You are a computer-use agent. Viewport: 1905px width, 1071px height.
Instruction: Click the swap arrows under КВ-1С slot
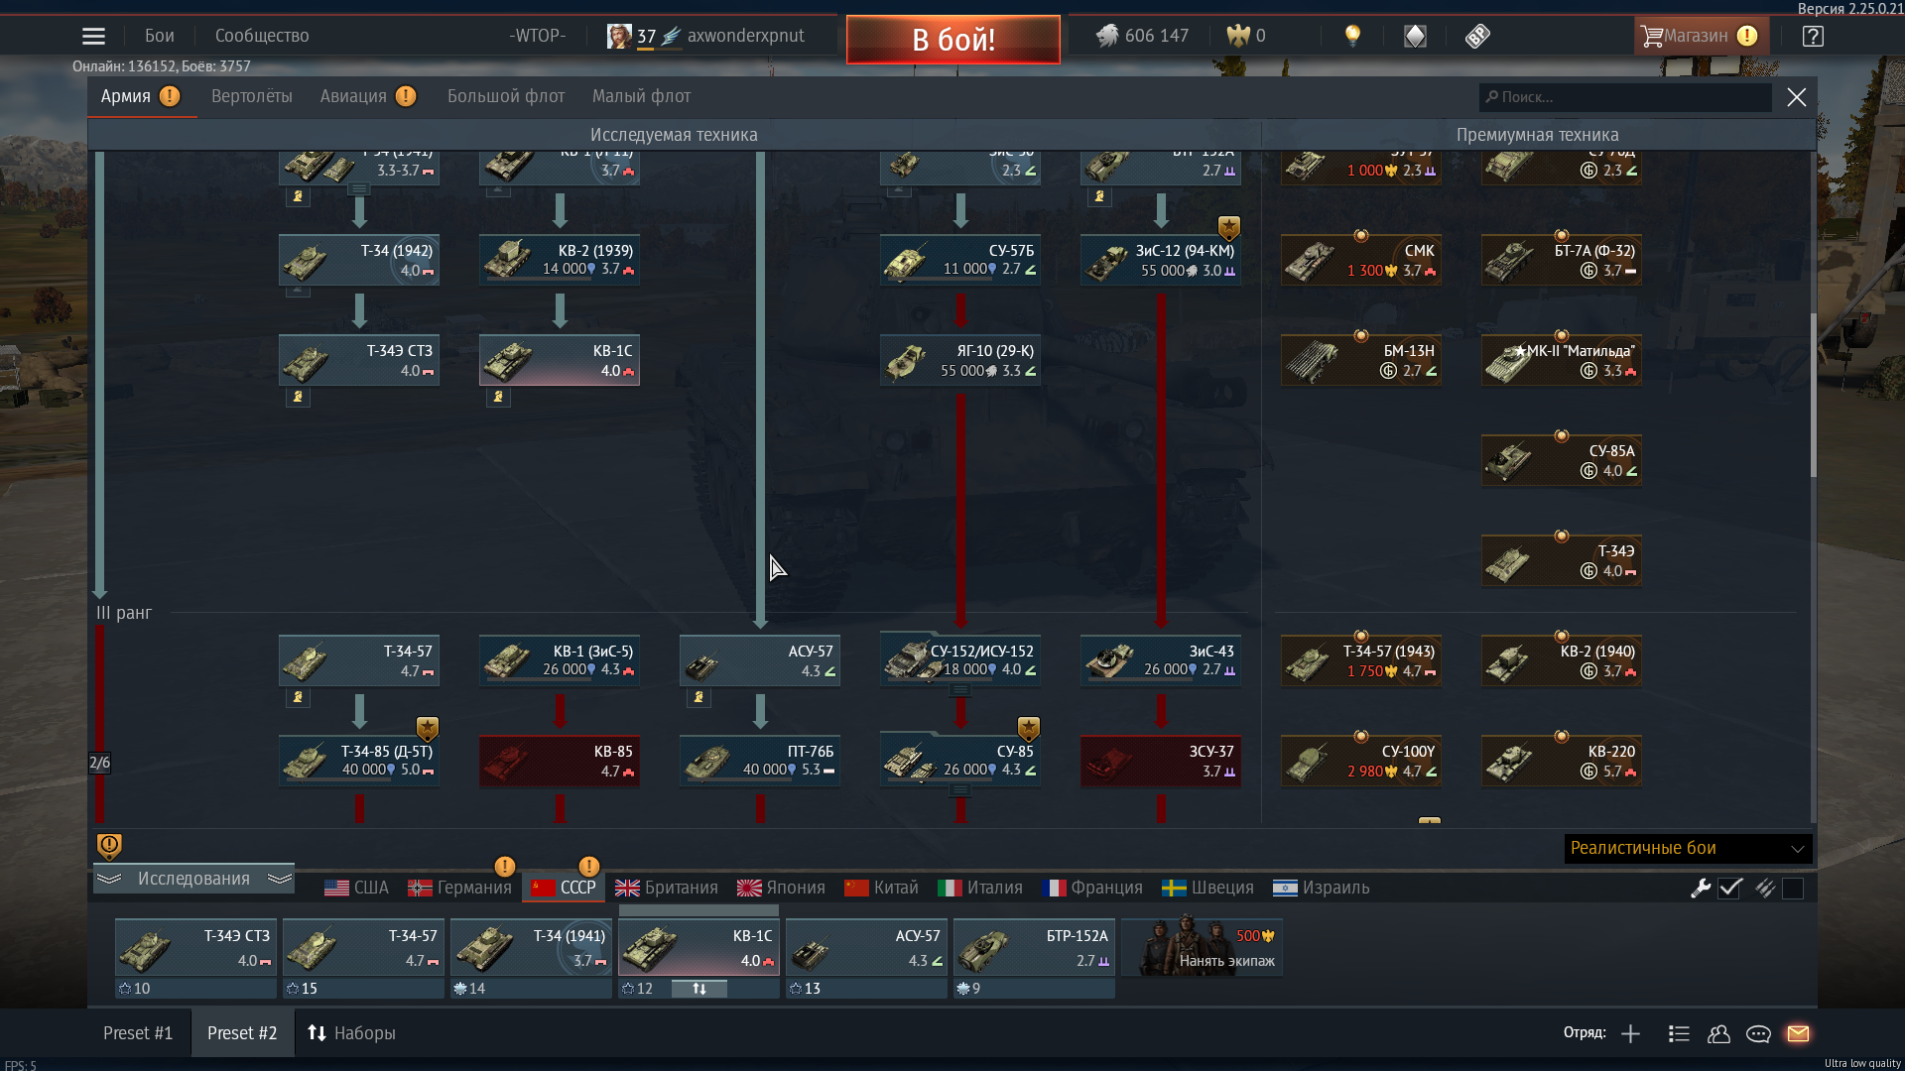click(699, 989)
